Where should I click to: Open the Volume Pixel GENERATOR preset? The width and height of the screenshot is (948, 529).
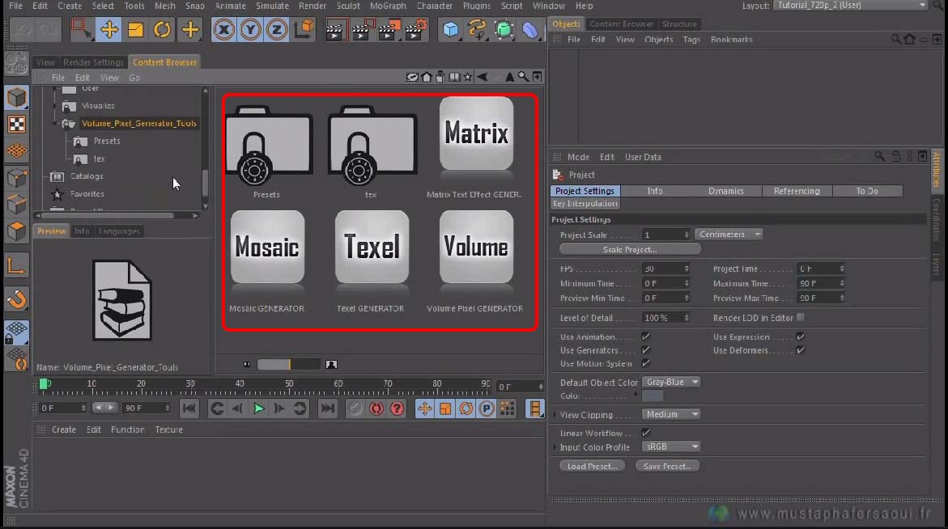[476, 247]
